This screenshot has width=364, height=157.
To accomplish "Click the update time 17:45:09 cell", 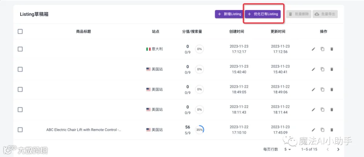I will click(280, 130).
